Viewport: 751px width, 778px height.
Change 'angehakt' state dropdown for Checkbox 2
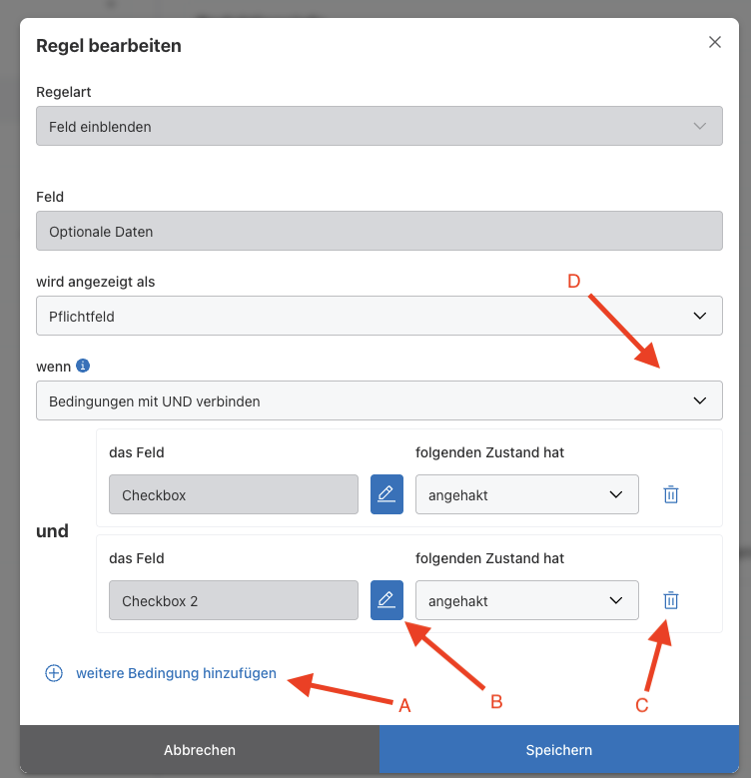pos(526,600)
